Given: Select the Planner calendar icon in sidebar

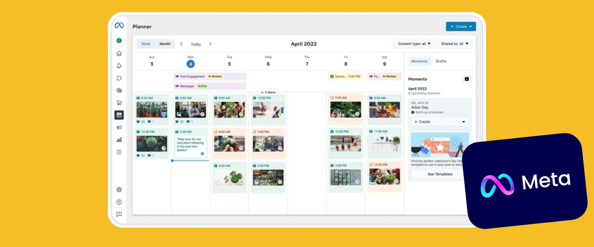Looking at the screenshot, I should tap(119, 115).
